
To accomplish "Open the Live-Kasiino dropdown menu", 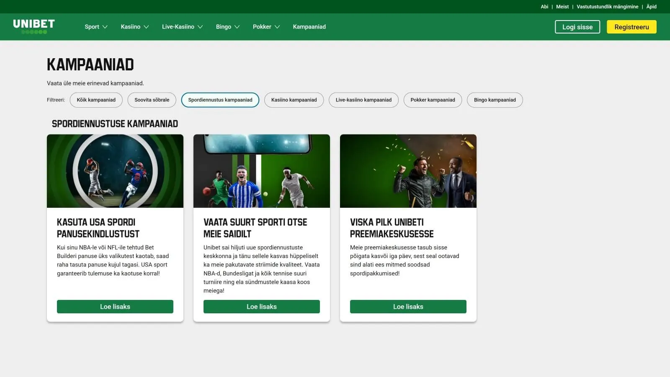I will pyautogui.click(x=182, y=27).
